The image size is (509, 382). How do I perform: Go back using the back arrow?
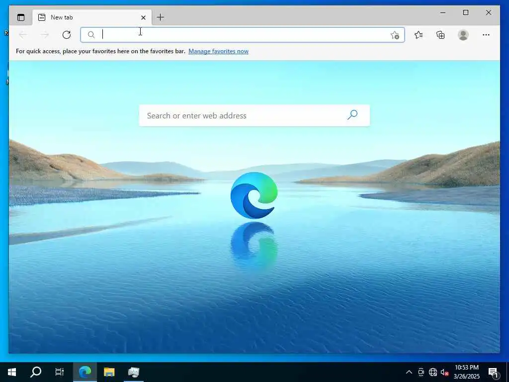(23, 35)
